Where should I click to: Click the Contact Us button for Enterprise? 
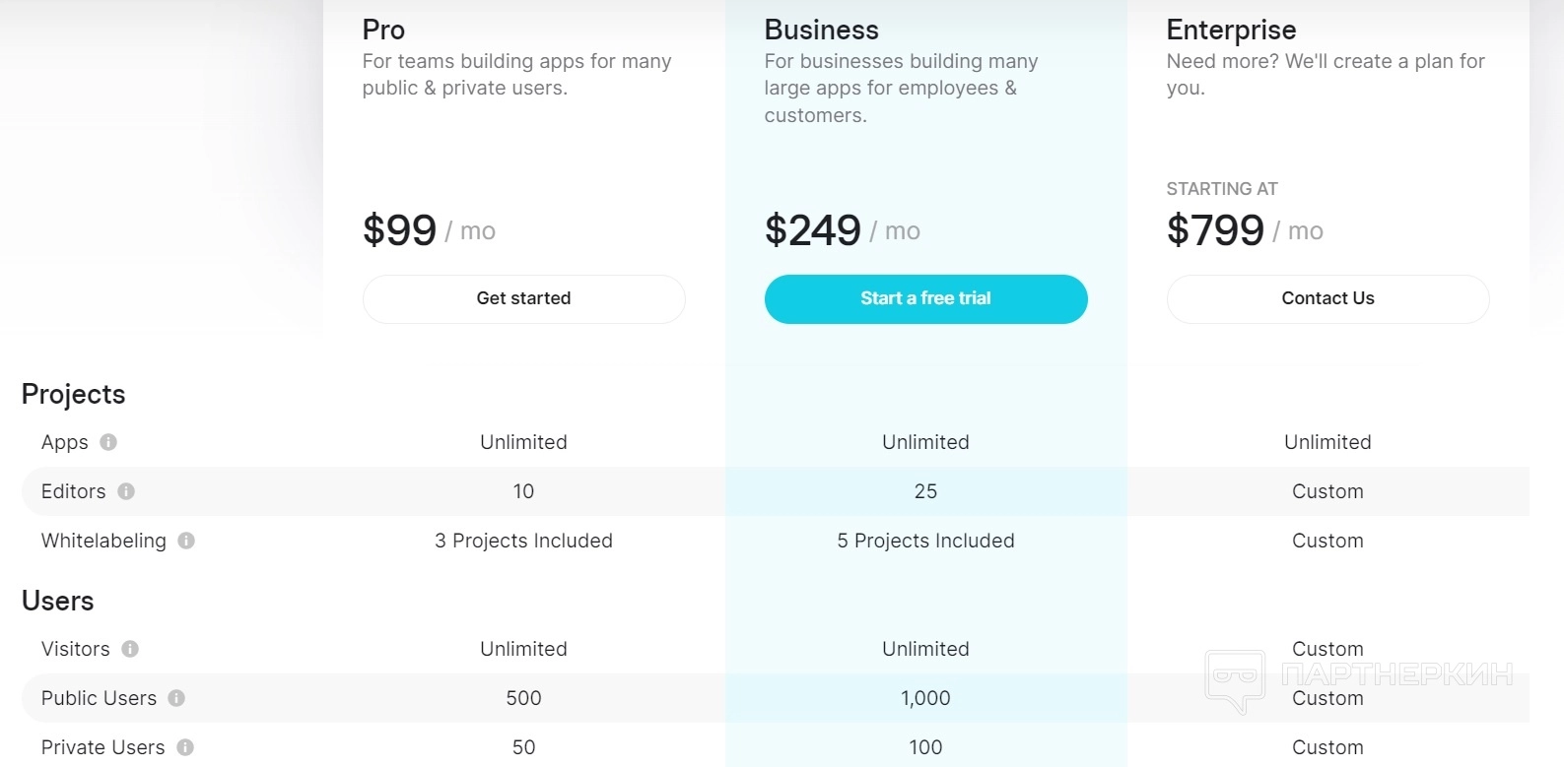pos(1327,298)
